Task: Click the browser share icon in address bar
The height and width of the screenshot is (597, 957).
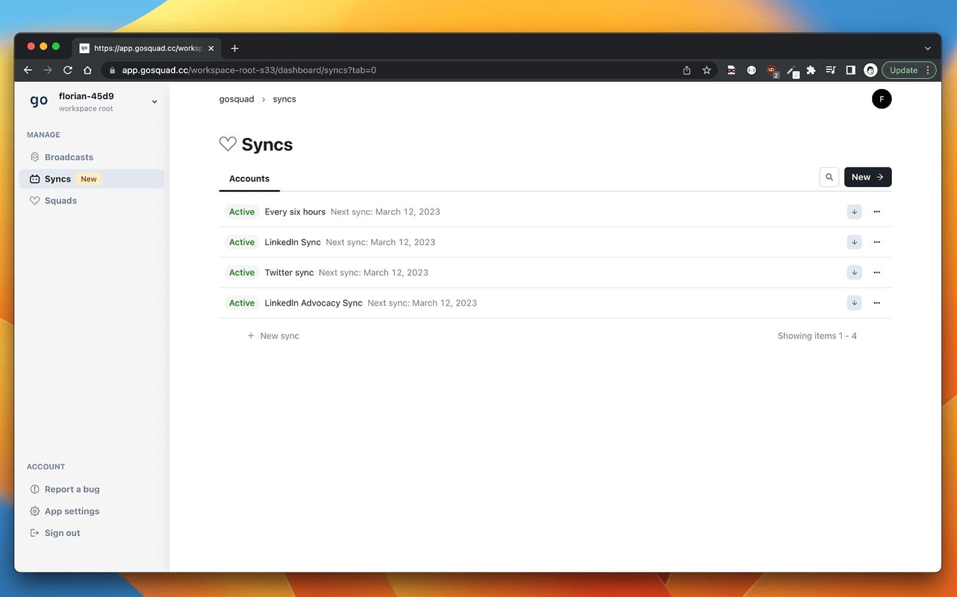Action: [686, 70]
